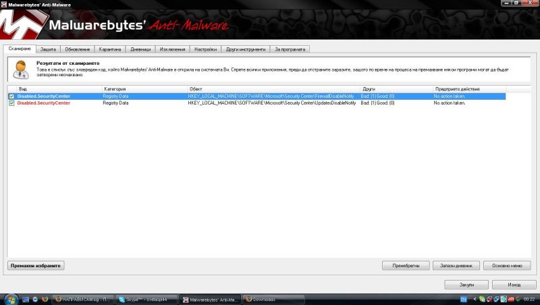Switch to the Skype taskbar window

tap(146, 300)
